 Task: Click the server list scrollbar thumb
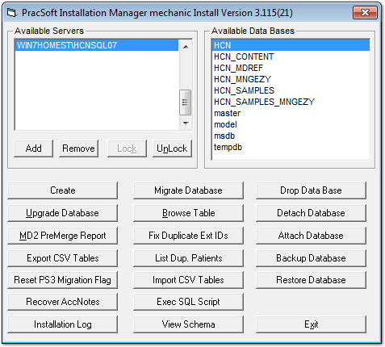pyautogui.click(x=186, y=102)
